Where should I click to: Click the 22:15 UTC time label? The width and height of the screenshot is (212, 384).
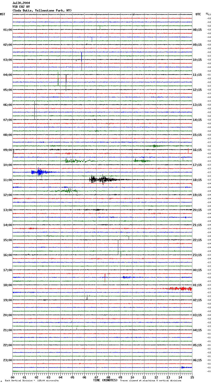[197, 240]
